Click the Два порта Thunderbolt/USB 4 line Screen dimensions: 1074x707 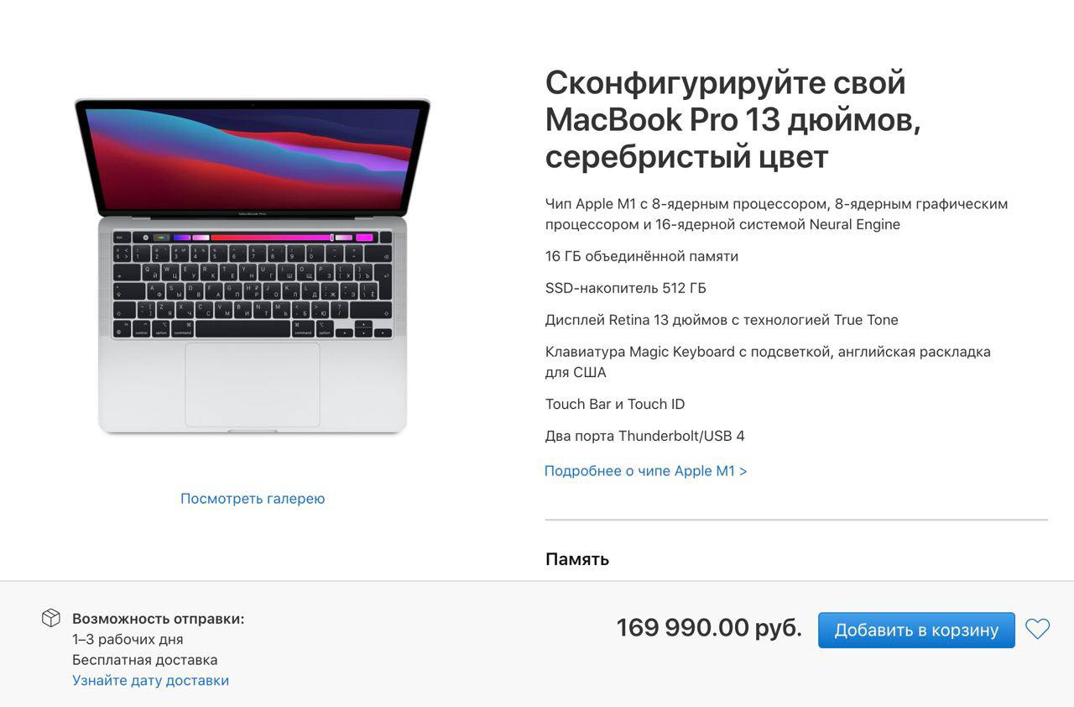point(645,436)
